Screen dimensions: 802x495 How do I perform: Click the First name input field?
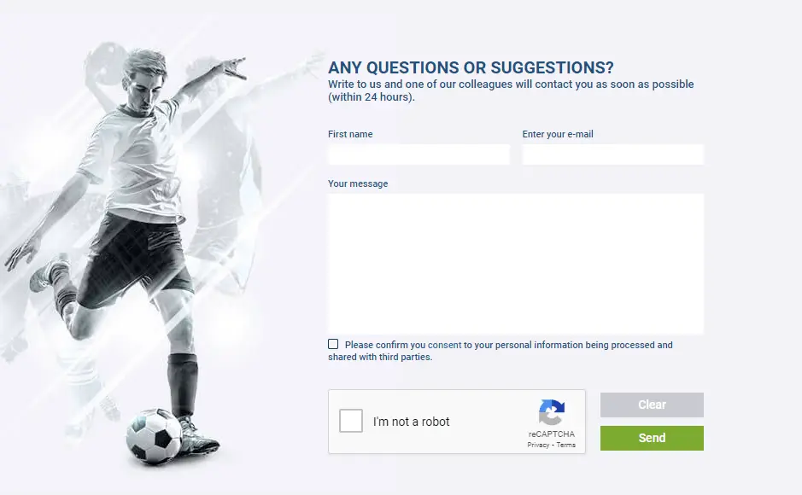click(x=418, y=154)
